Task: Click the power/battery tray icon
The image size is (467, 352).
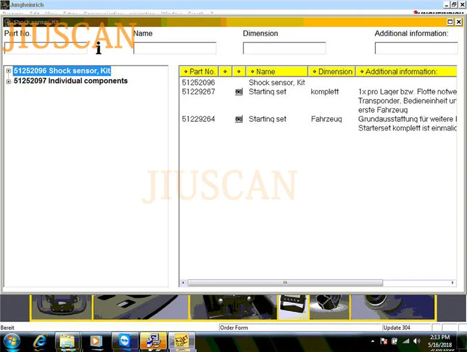Action: pos(395,342)
